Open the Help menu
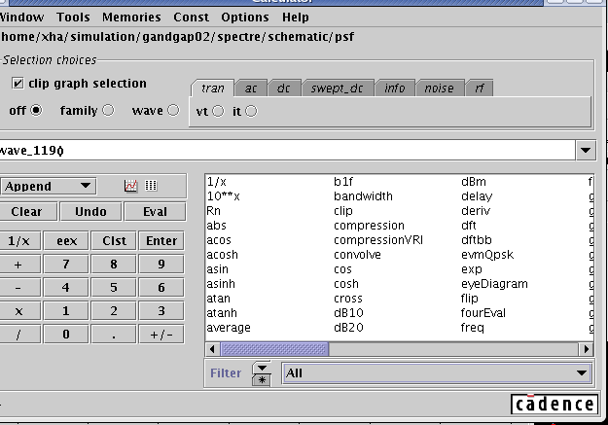The width and height of the screenshot is (608, 425). (x=296, y=18)
